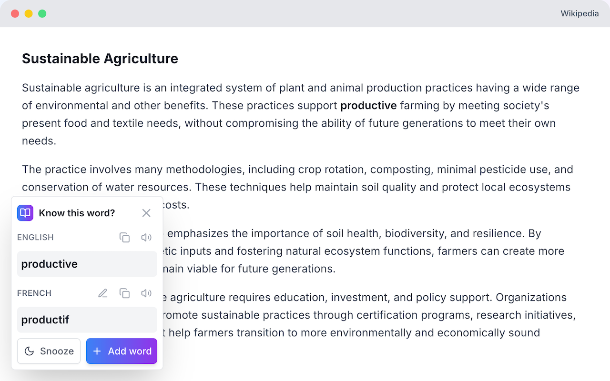Edit the French translation with pencil icon

pos(102,293)
